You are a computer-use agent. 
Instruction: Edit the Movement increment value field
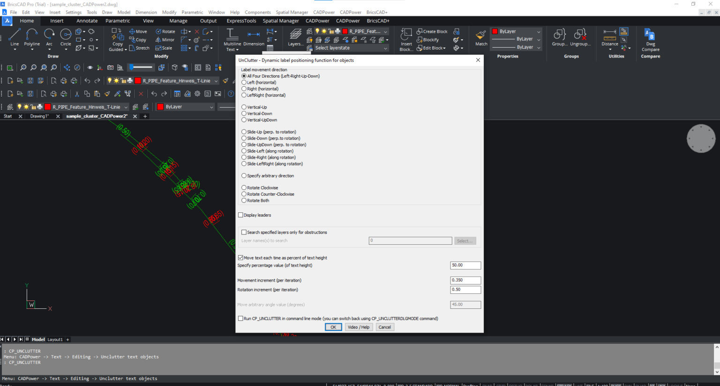coord(465,280)
